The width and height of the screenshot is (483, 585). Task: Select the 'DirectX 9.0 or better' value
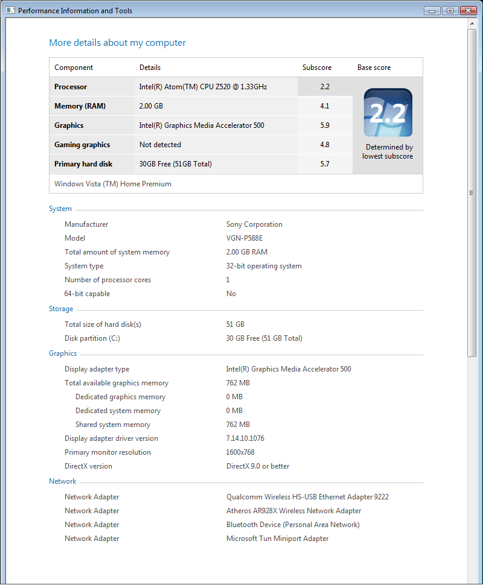tap(258, 466)
